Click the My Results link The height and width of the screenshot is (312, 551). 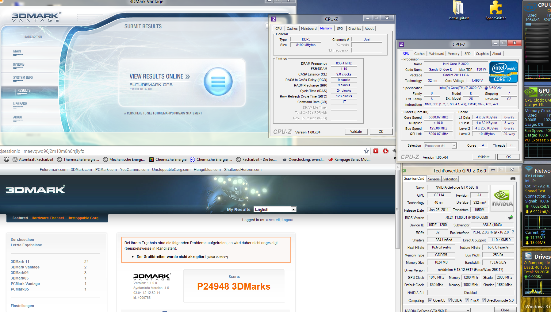click(239, 210)
